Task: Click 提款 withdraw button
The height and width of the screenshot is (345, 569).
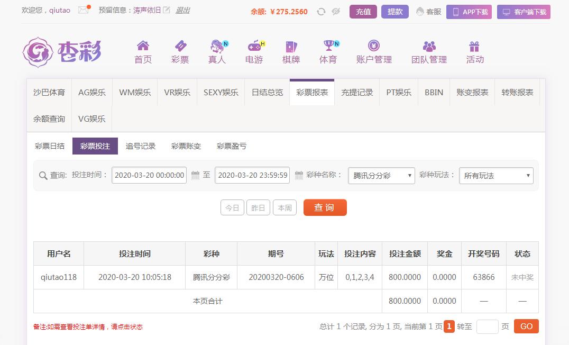Action: pos(395,12)
